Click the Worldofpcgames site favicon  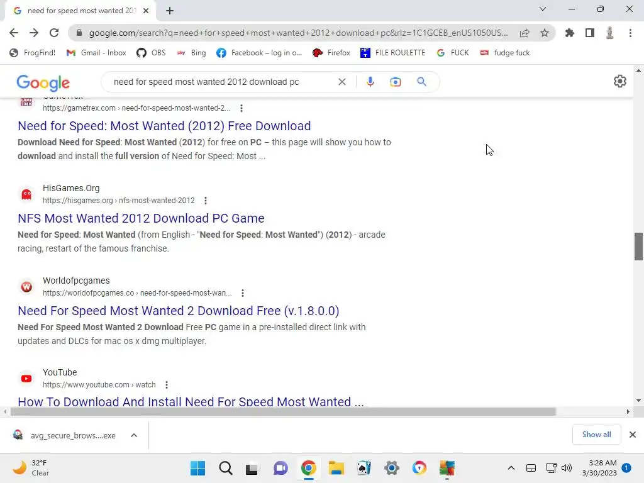coord(26,287)
